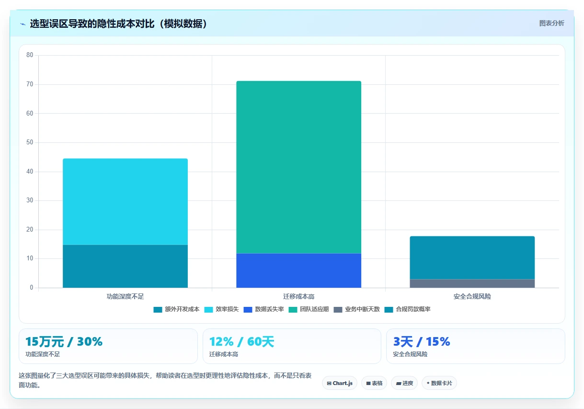Image resolution: width=584 pixels, height=409 pixels.
Task: Click the 效率损失 light cyan bar segment
Action: tap(125, 202)
